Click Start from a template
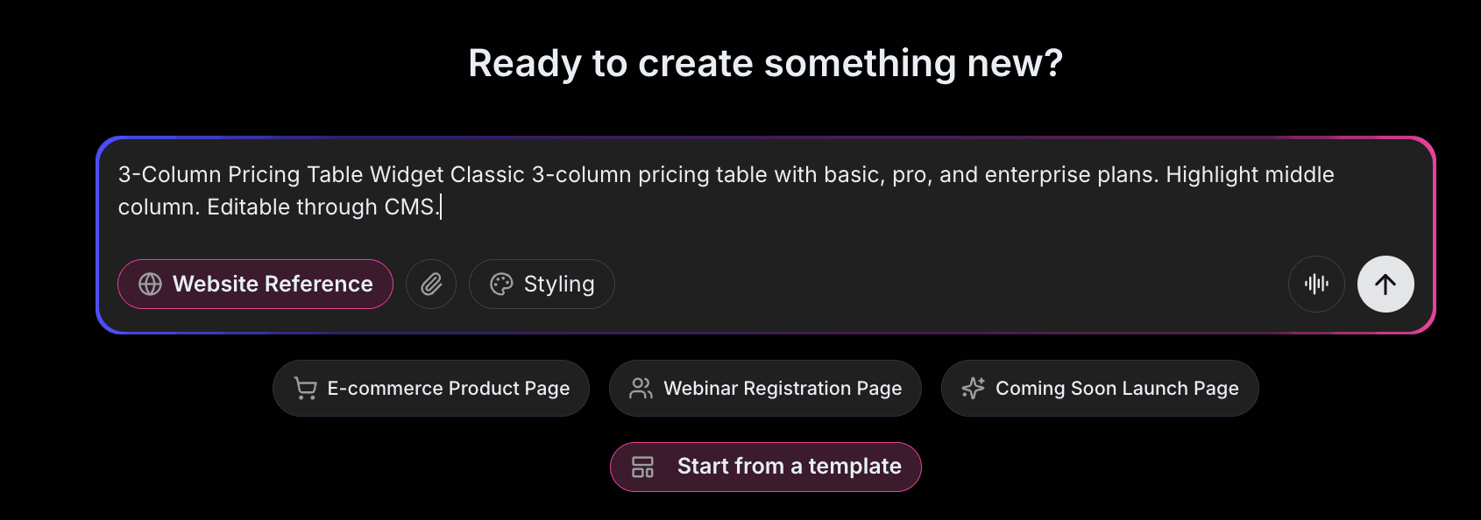 pyautogui.click(x=764, y=467)
